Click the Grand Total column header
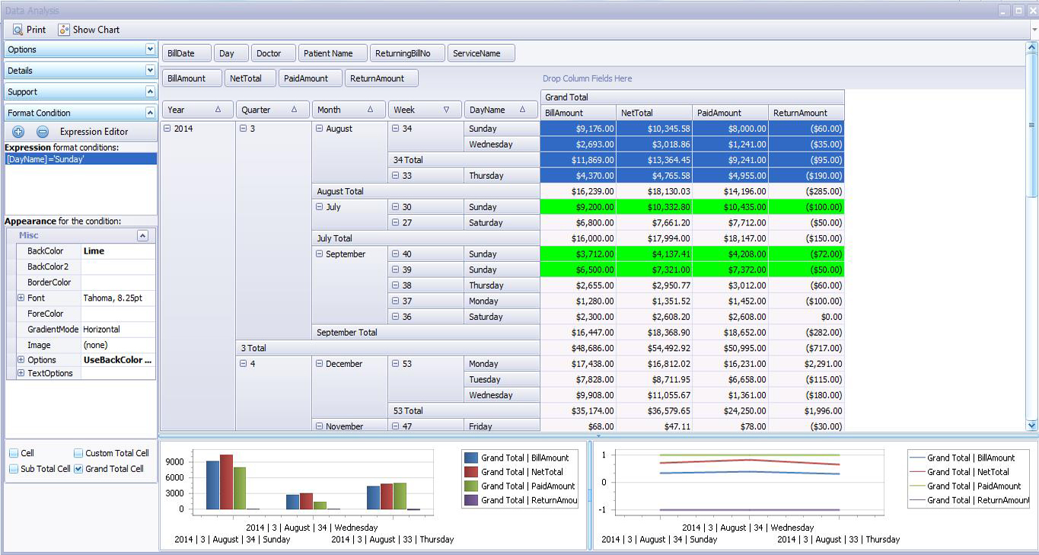 coord(693,97)
